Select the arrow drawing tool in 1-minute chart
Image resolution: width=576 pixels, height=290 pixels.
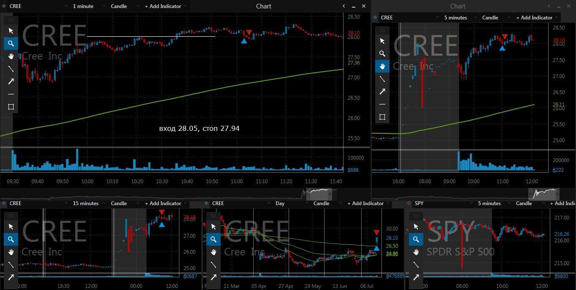(11, 81)
